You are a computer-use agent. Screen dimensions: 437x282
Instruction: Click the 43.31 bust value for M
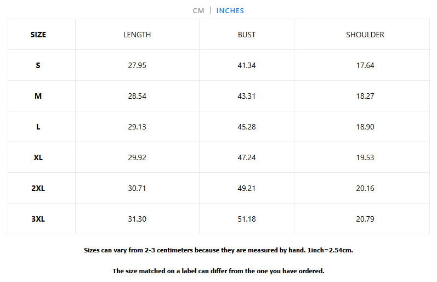coord(247,96)
